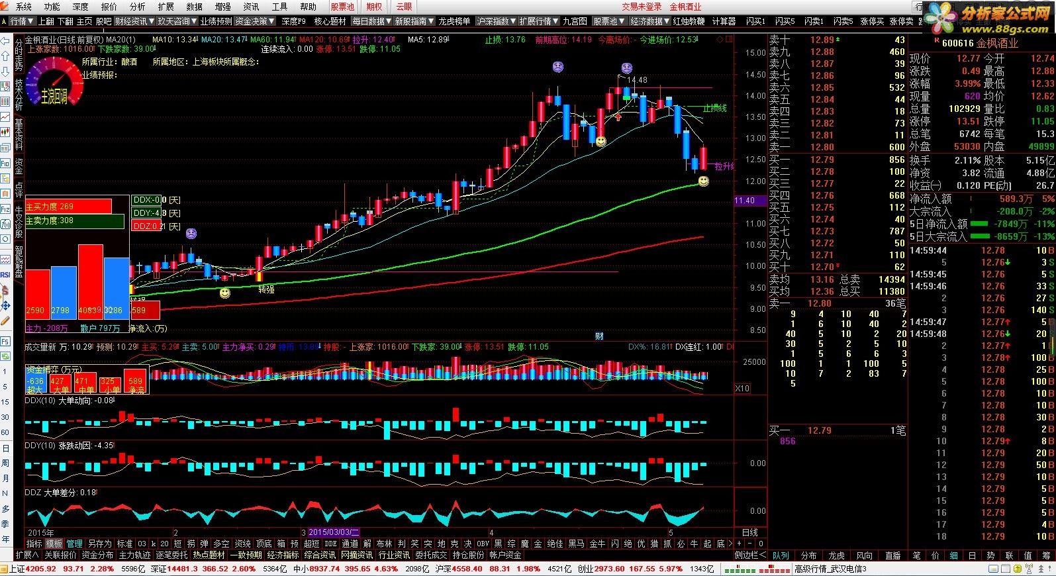Screen dimensions: 1056x576
Task: Expand the 财经资讯 dropdown
Action: [x=134, y=21]
